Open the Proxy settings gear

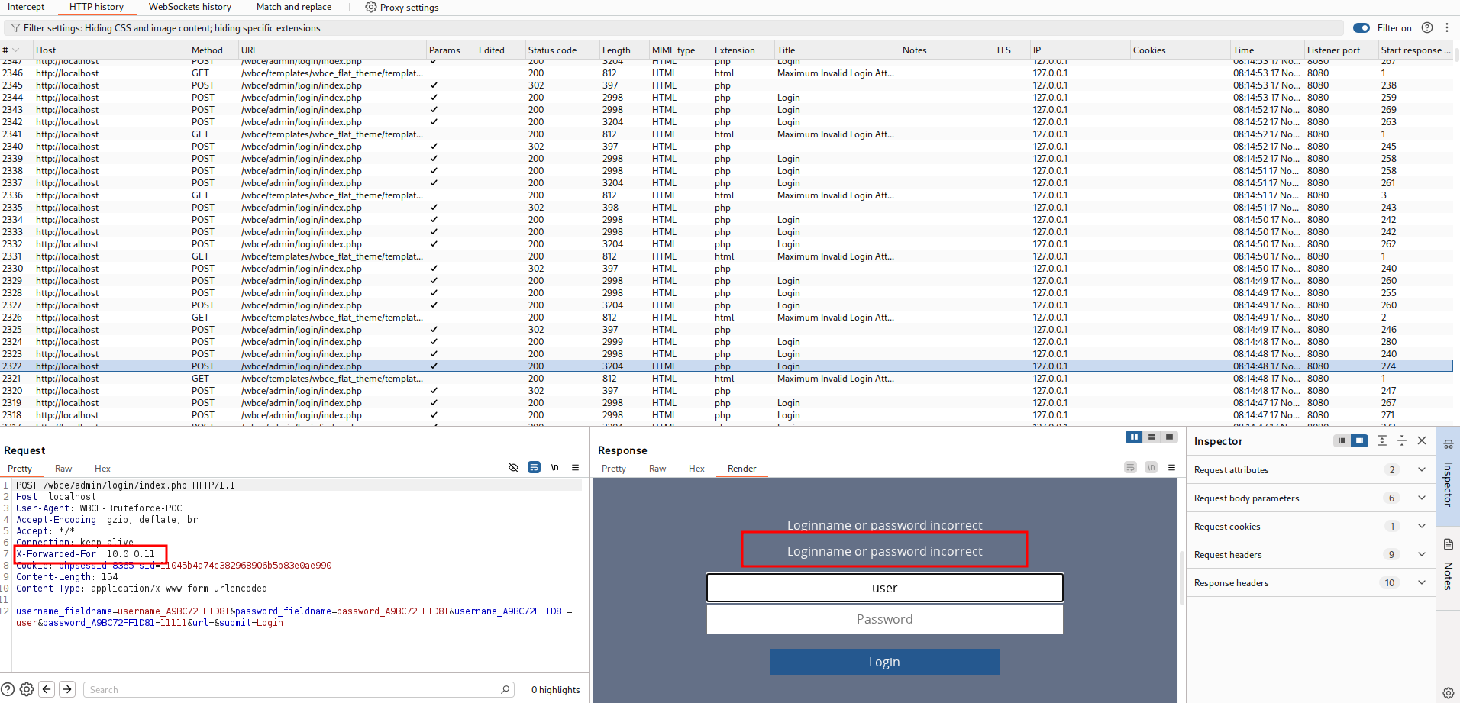point(371,7)
